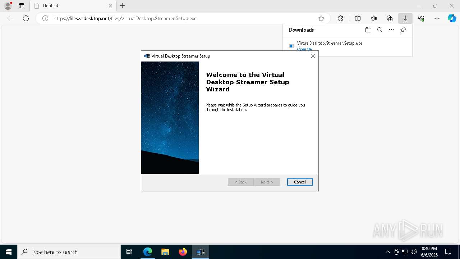Screen dimensions: 460x259
Task: Open the Copilot sidebar icon
Action: (x=452, y=18)
